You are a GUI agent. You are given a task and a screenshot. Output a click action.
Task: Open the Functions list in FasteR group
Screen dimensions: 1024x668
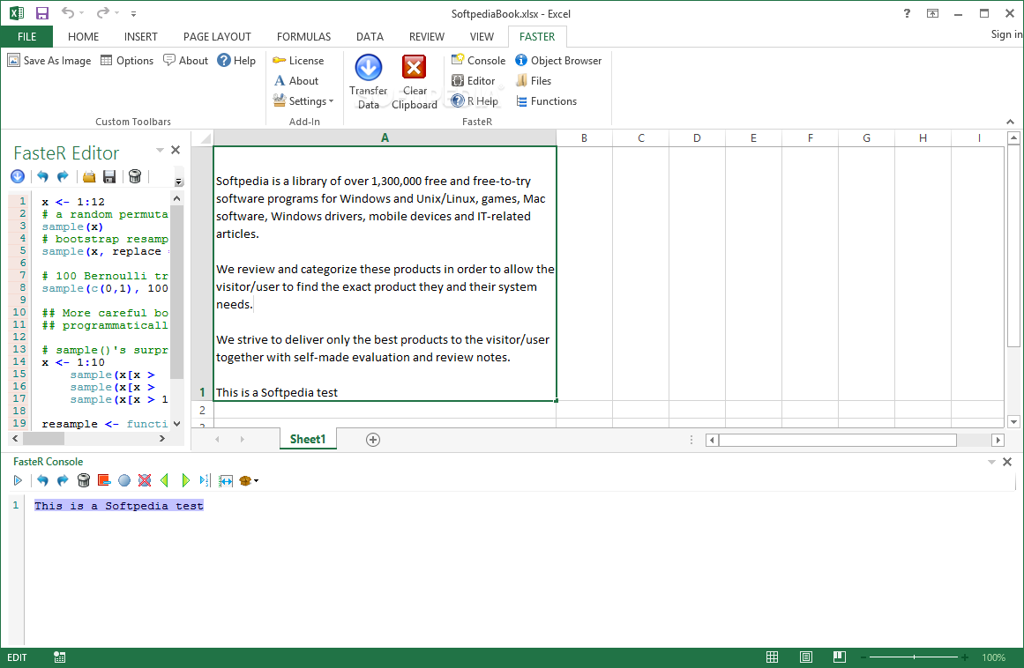(x=546, y=101)
